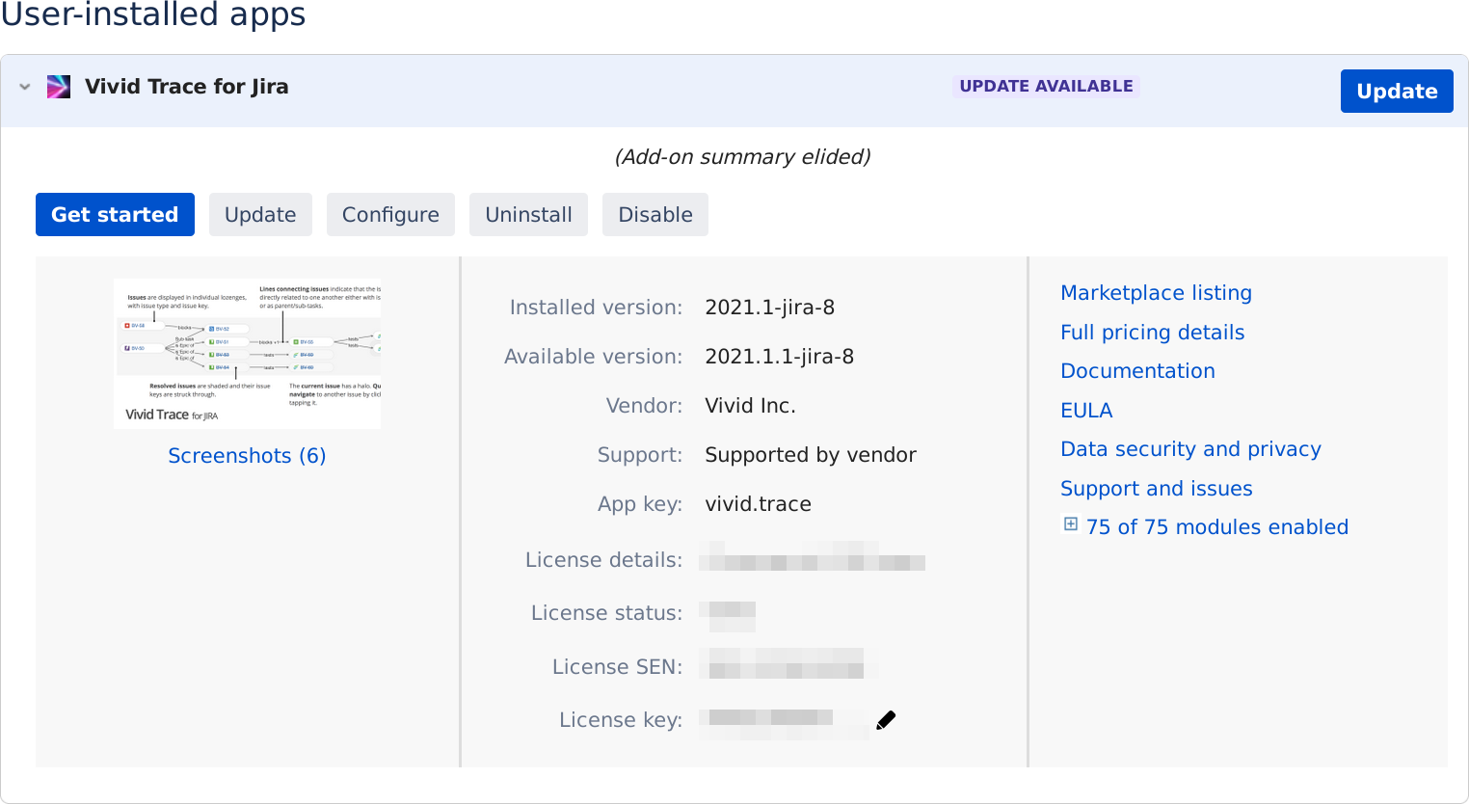Open the Documentation link

pyautogui.click(x=1137, y=370)
